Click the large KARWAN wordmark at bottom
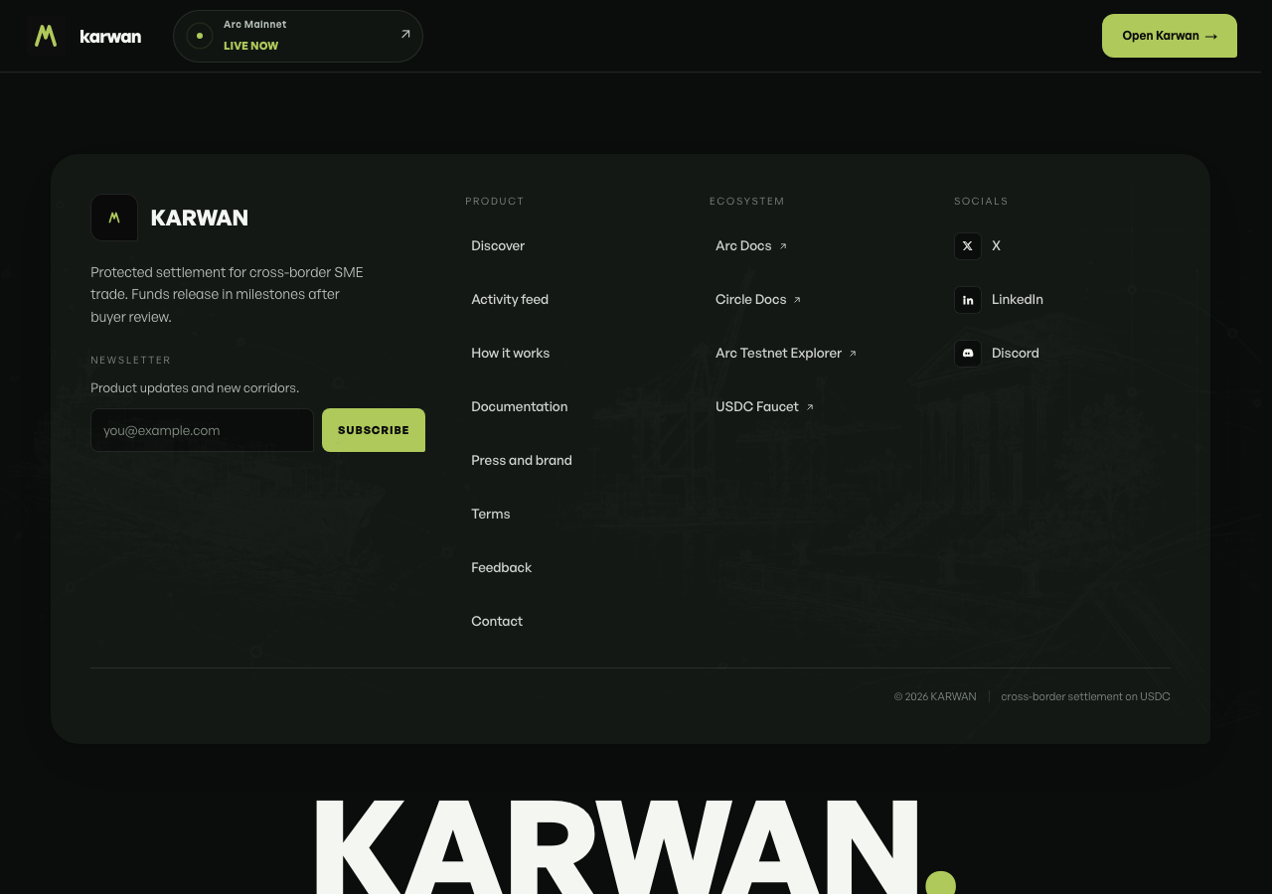This screenshot has height=894, width=1272. click(636, 846)
